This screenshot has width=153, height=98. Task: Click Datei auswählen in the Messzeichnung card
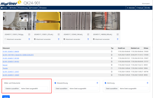61,89
